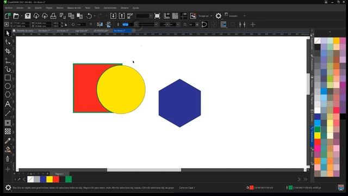Select the Transparency checkerboard tool
Image resolution: width=348 pixels, height=196 pixels.
(x=8, y=131)
